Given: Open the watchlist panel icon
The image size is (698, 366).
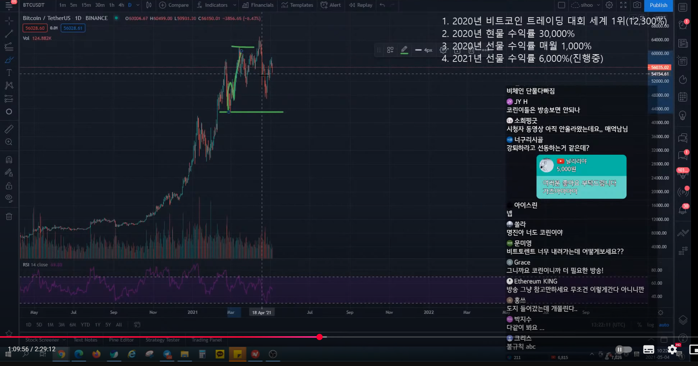Looking at the screenshot, I should pyautogui.click(x=683, y=7).
